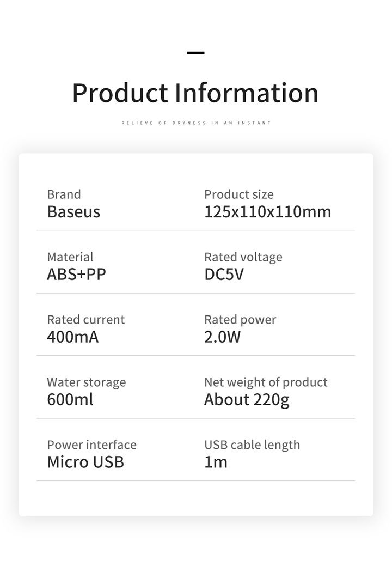Click the "400mA" current value
The image size is (392, 566).
(73, 337)
